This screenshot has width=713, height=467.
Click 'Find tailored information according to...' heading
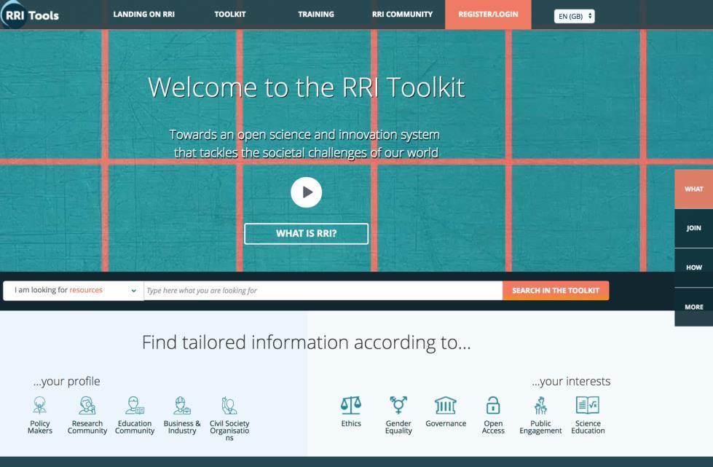pos(306,342)
